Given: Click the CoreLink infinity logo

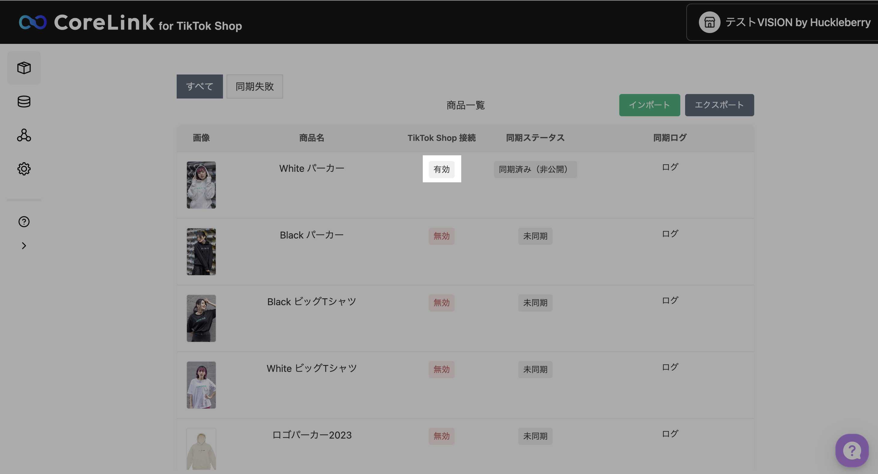Looking at the screenshot, I should tap(33, 23).
